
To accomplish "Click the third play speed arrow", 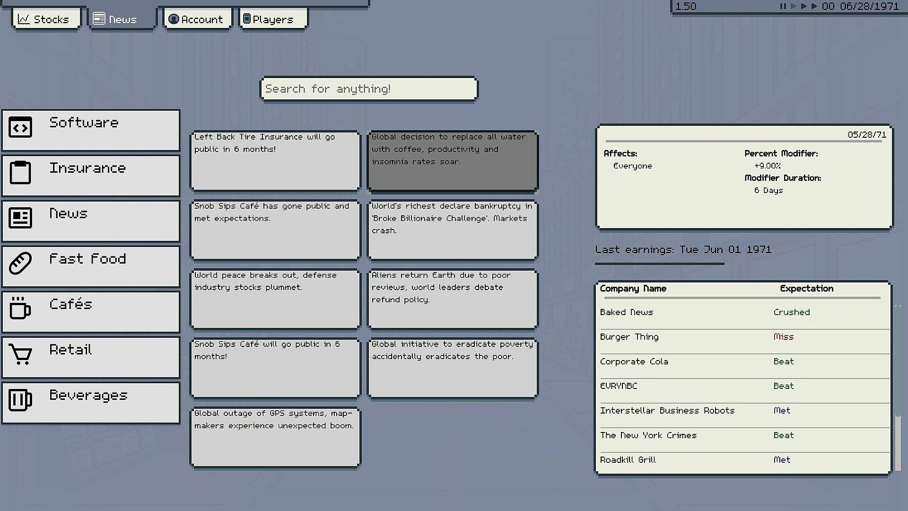I will (x=814, y=6).
